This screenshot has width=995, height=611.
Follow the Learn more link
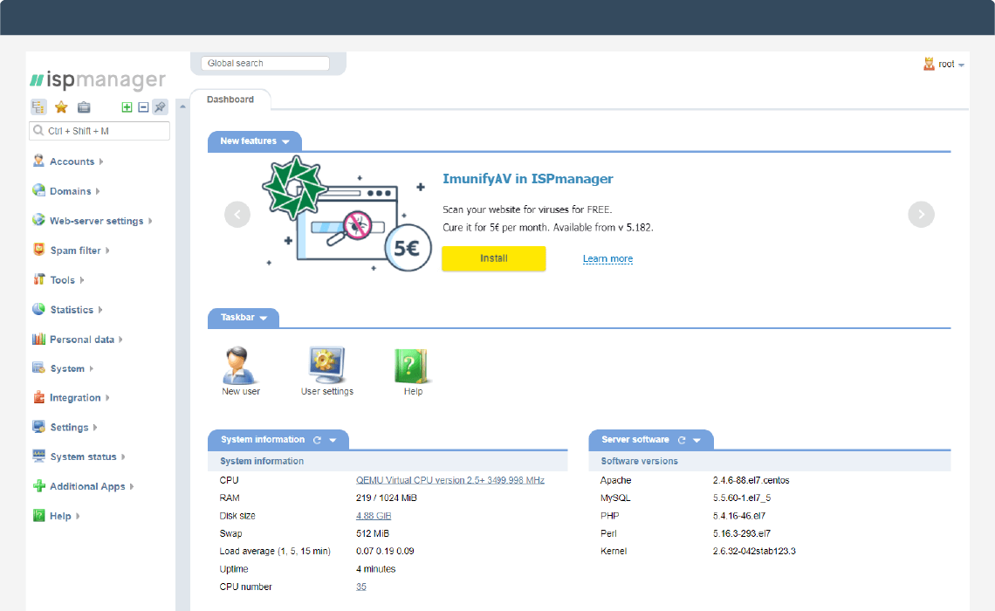(x=607, y=259)
